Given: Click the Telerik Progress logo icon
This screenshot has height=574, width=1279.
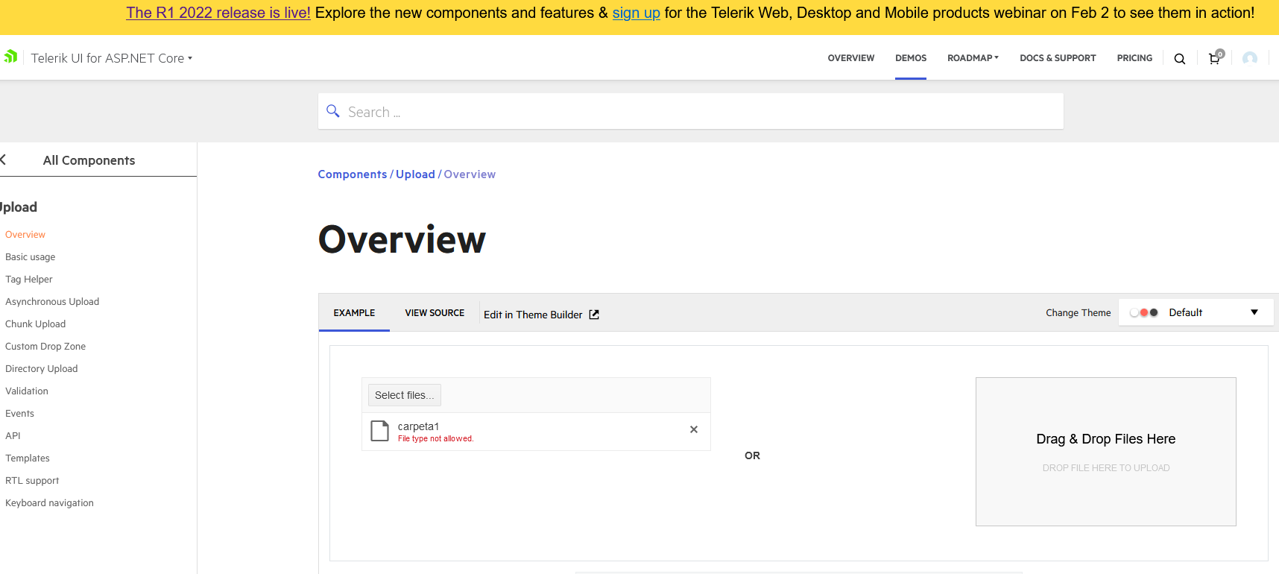Looking at the screenshot, I should point(10,57).
